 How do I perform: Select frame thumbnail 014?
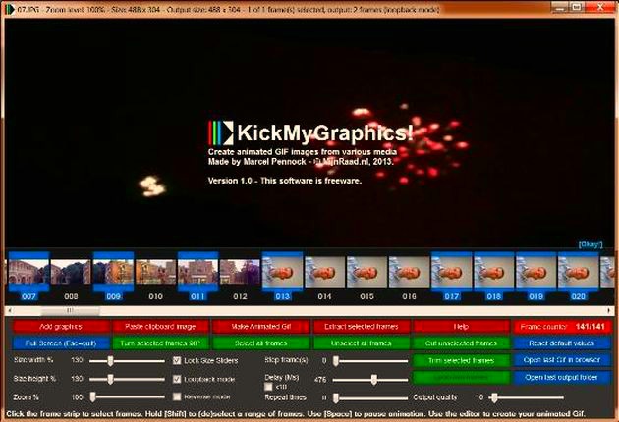click(324, 272)
